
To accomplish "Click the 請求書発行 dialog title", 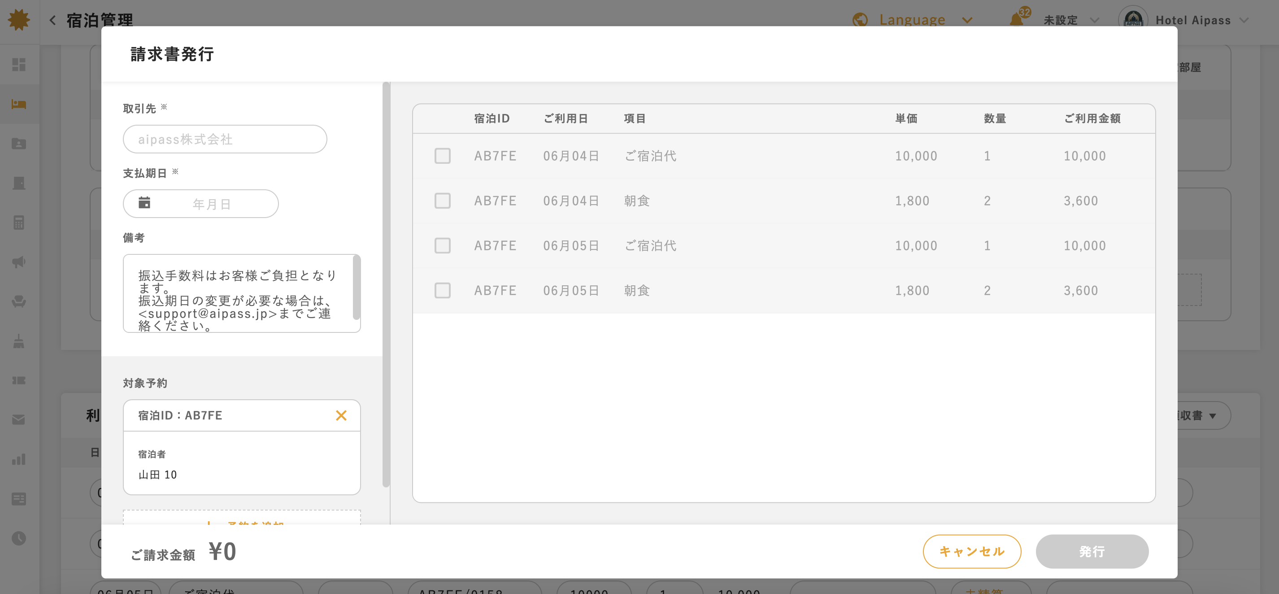I will click(172, 54).
